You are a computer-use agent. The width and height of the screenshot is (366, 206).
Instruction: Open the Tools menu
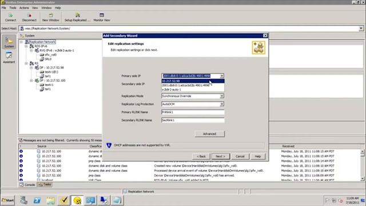click(13, 7)
